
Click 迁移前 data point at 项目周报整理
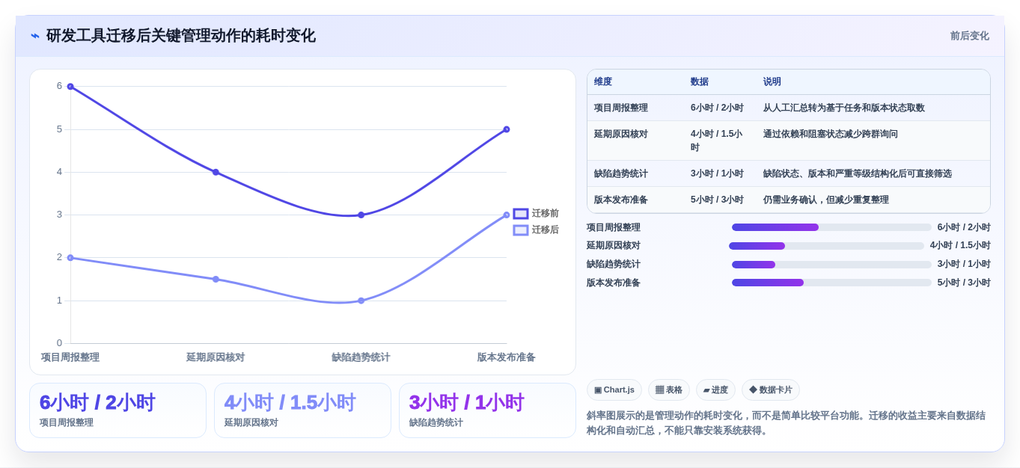pos(70,87)
